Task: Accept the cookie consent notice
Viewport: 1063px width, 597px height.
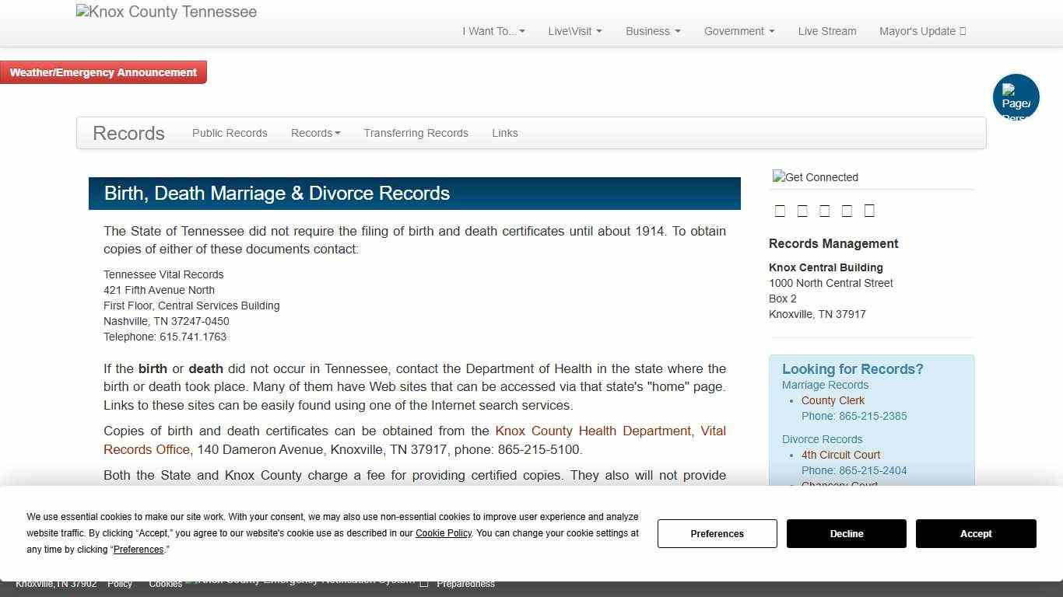Action: pos(976,533)
